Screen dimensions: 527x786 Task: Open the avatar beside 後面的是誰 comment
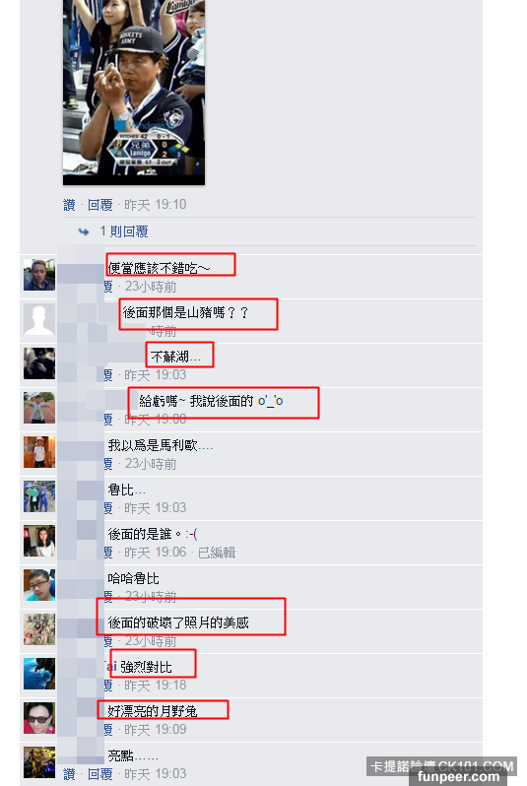[x=39, y=541]
